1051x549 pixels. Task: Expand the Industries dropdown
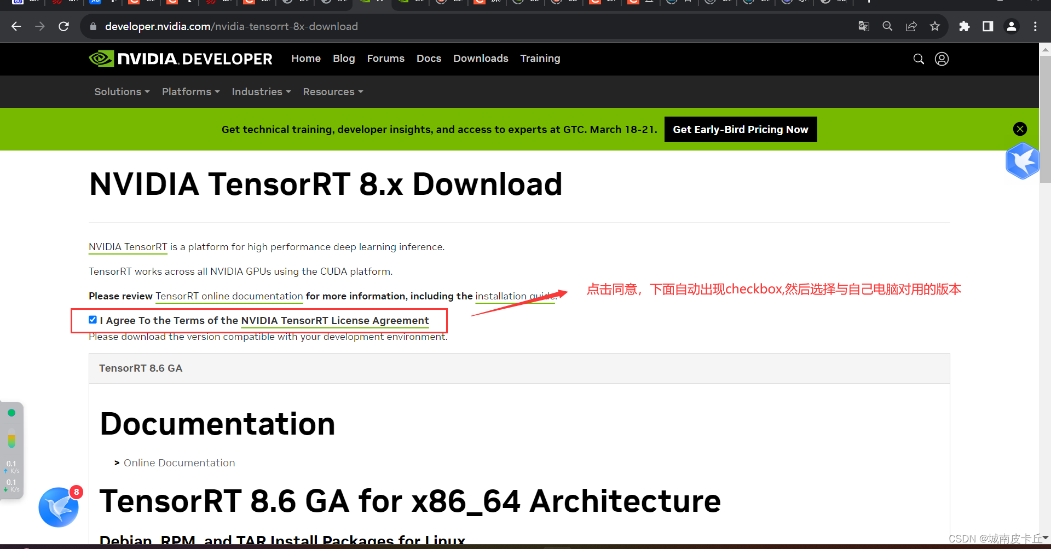pos(261,92)
